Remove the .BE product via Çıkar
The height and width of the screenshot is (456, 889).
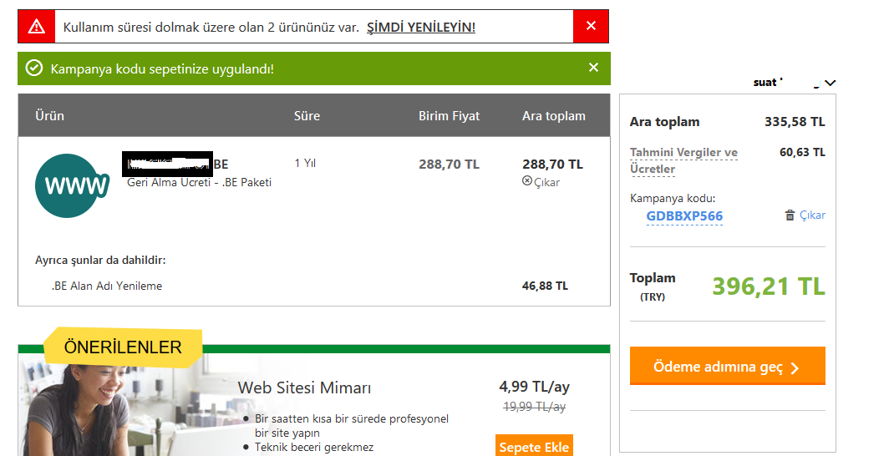click(541, 182)
